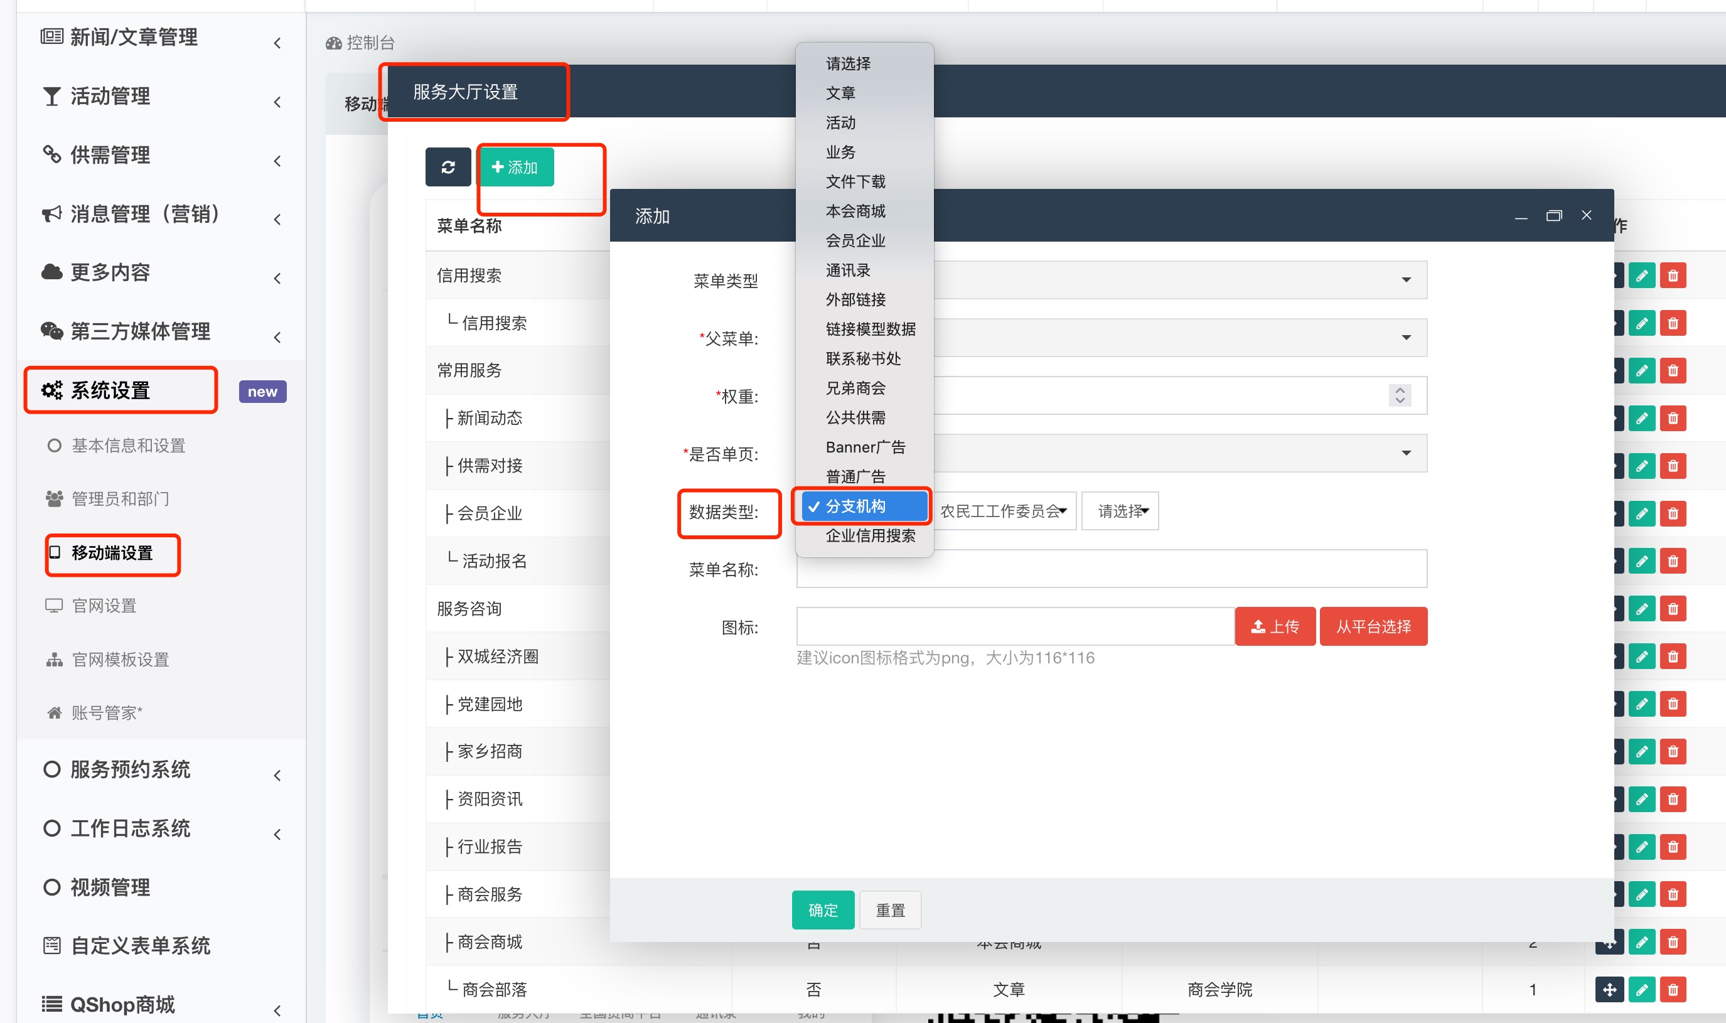Select the checked 分支机构 option
Image resolution: width=1726 pixels, height=1023 pixels.
pyautogui.click(x=855, y=506)
